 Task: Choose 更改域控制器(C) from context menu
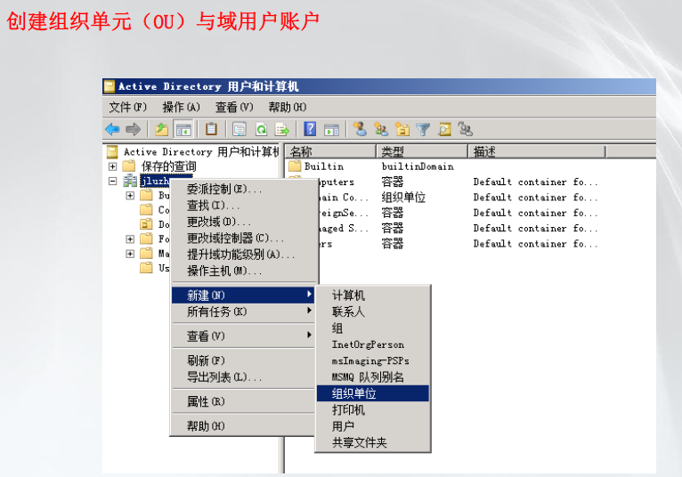point(244,238)
